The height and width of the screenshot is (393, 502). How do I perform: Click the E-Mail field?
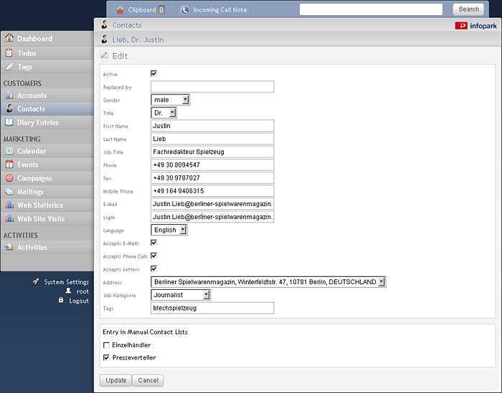point(212,204)
